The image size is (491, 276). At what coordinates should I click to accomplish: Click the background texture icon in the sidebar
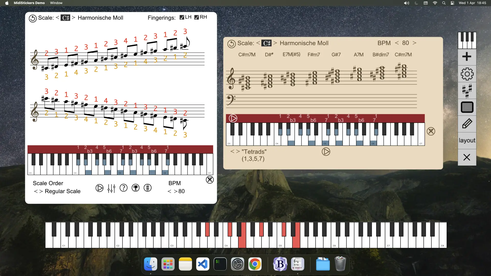point(467,107)
